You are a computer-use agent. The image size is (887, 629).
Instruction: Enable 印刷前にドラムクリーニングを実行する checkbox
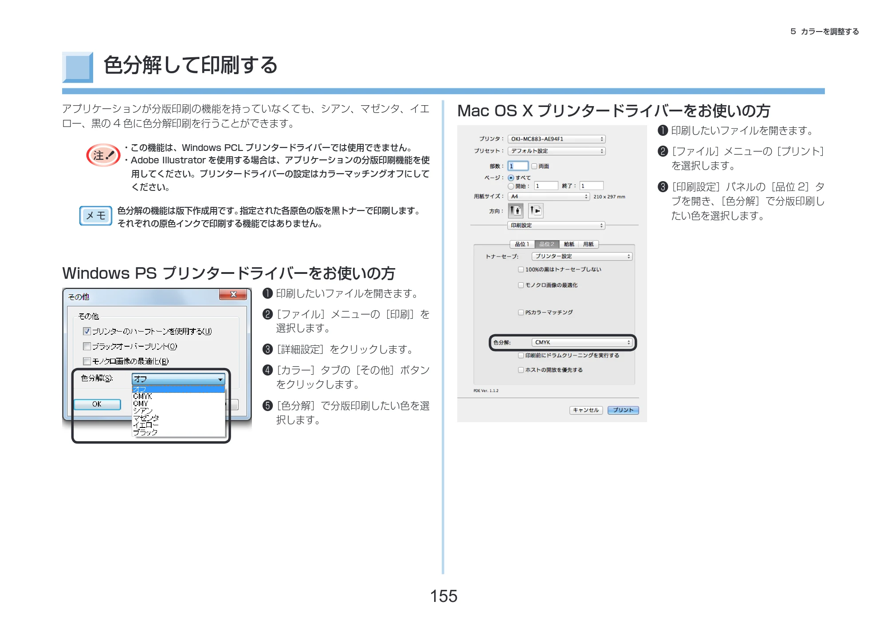pos(521,356)
